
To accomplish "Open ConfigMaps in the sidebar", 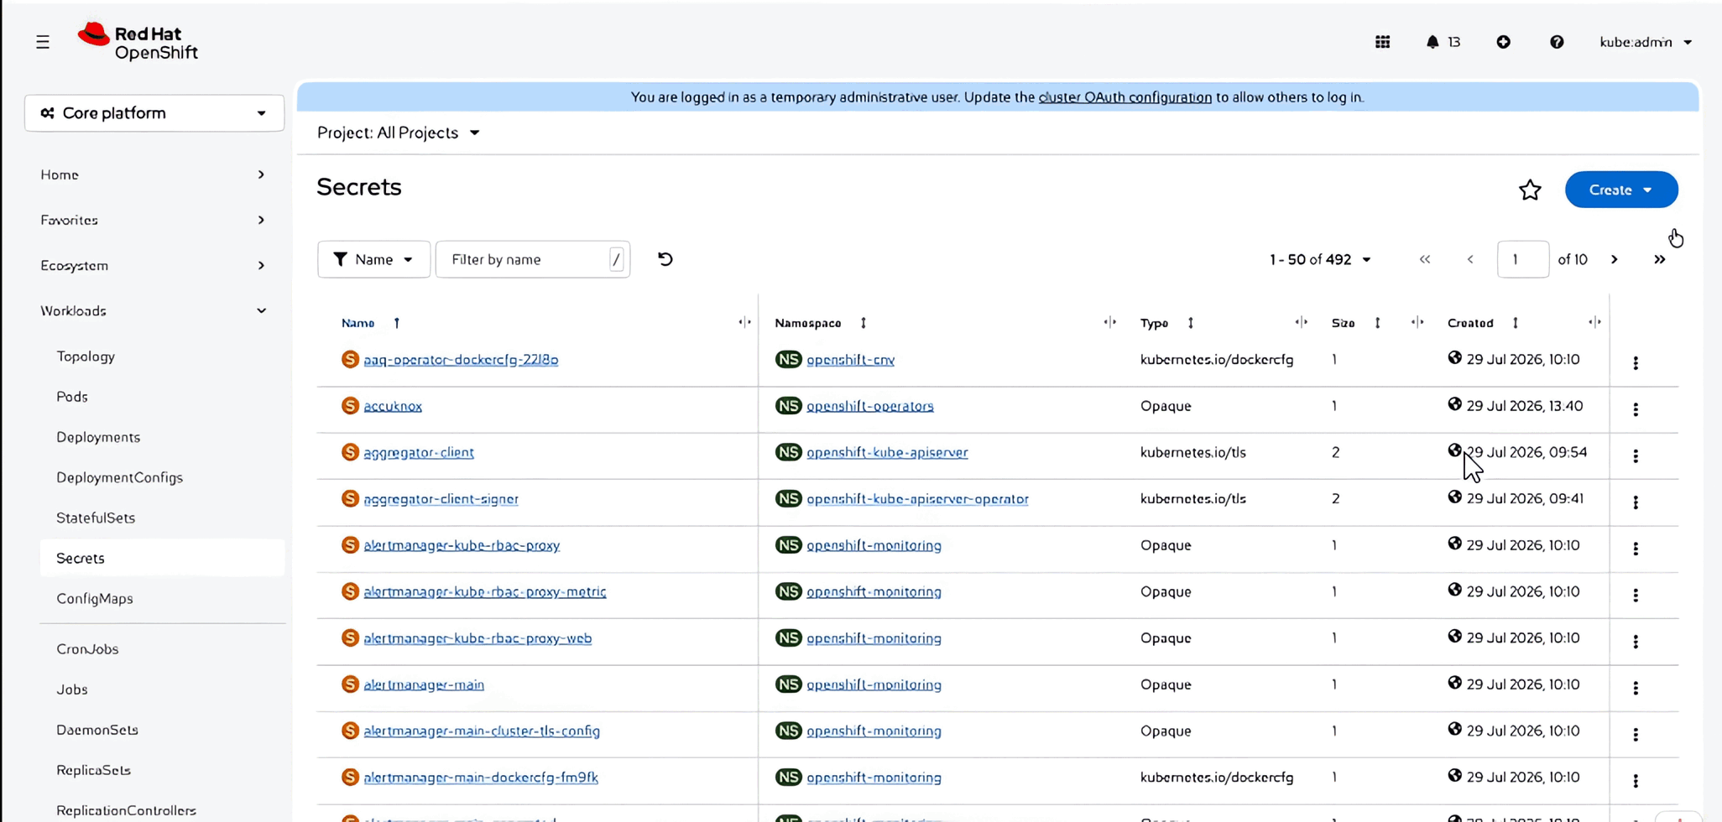I will click(95, 598).
